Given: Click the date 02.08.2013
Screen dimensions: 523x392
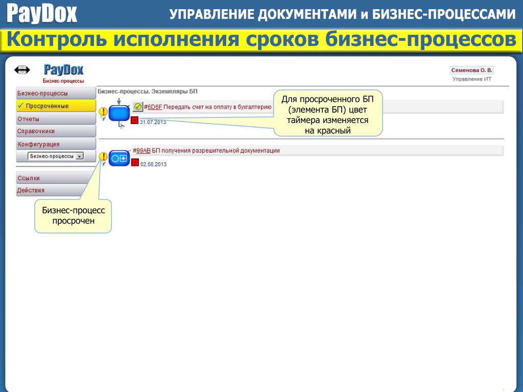Looking at the screenshot, I should coord(153,164).
